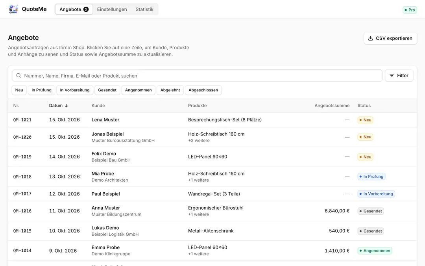The height and width of the screenshot is (266, 425).
Task: Toggle the Gesendet filter chip
Action: tap(107, 90)
